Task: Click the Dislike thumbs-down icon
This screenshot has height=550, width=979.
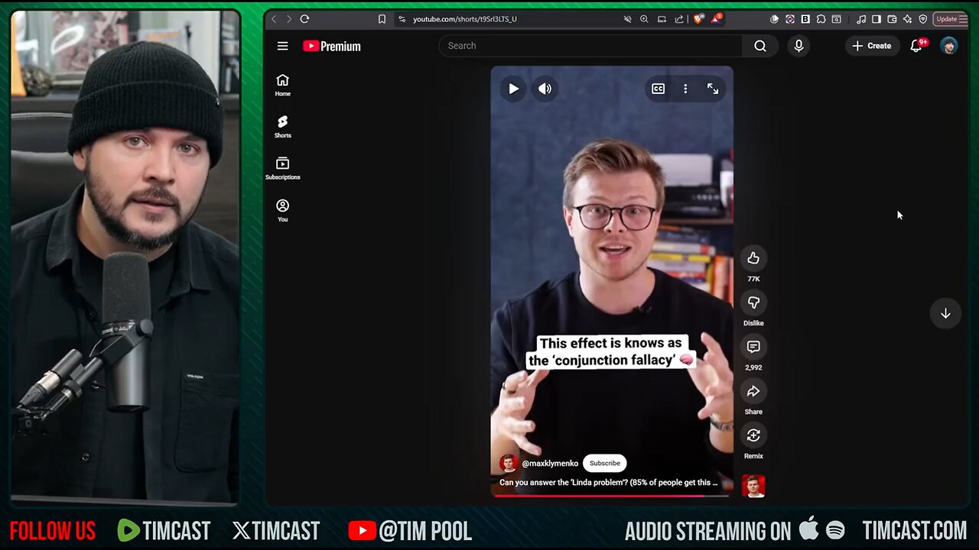Action: pyautogui.click(x=753, y=303)
